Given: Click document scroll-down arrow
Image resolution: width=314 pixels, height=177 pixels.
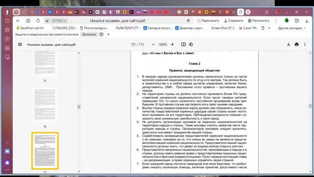Looking at the screenshot, I should (x=310, y=172).
